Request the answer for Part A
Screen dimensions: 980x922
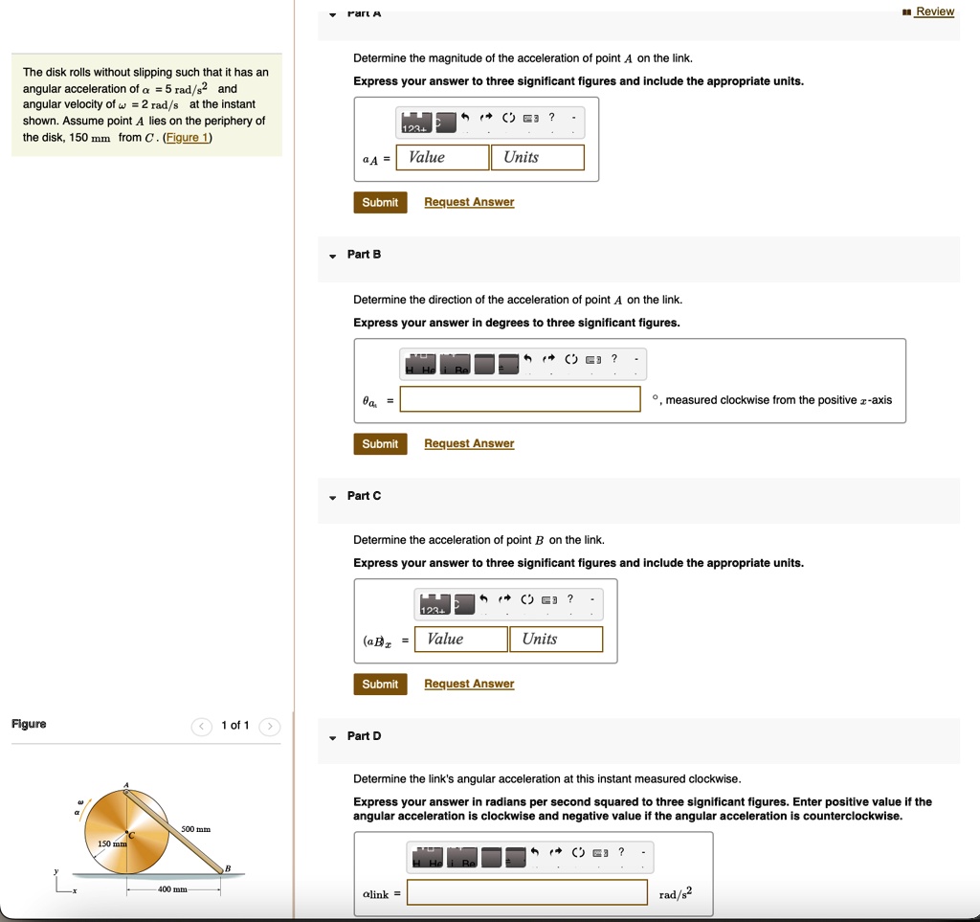click(x=469, y=202)
